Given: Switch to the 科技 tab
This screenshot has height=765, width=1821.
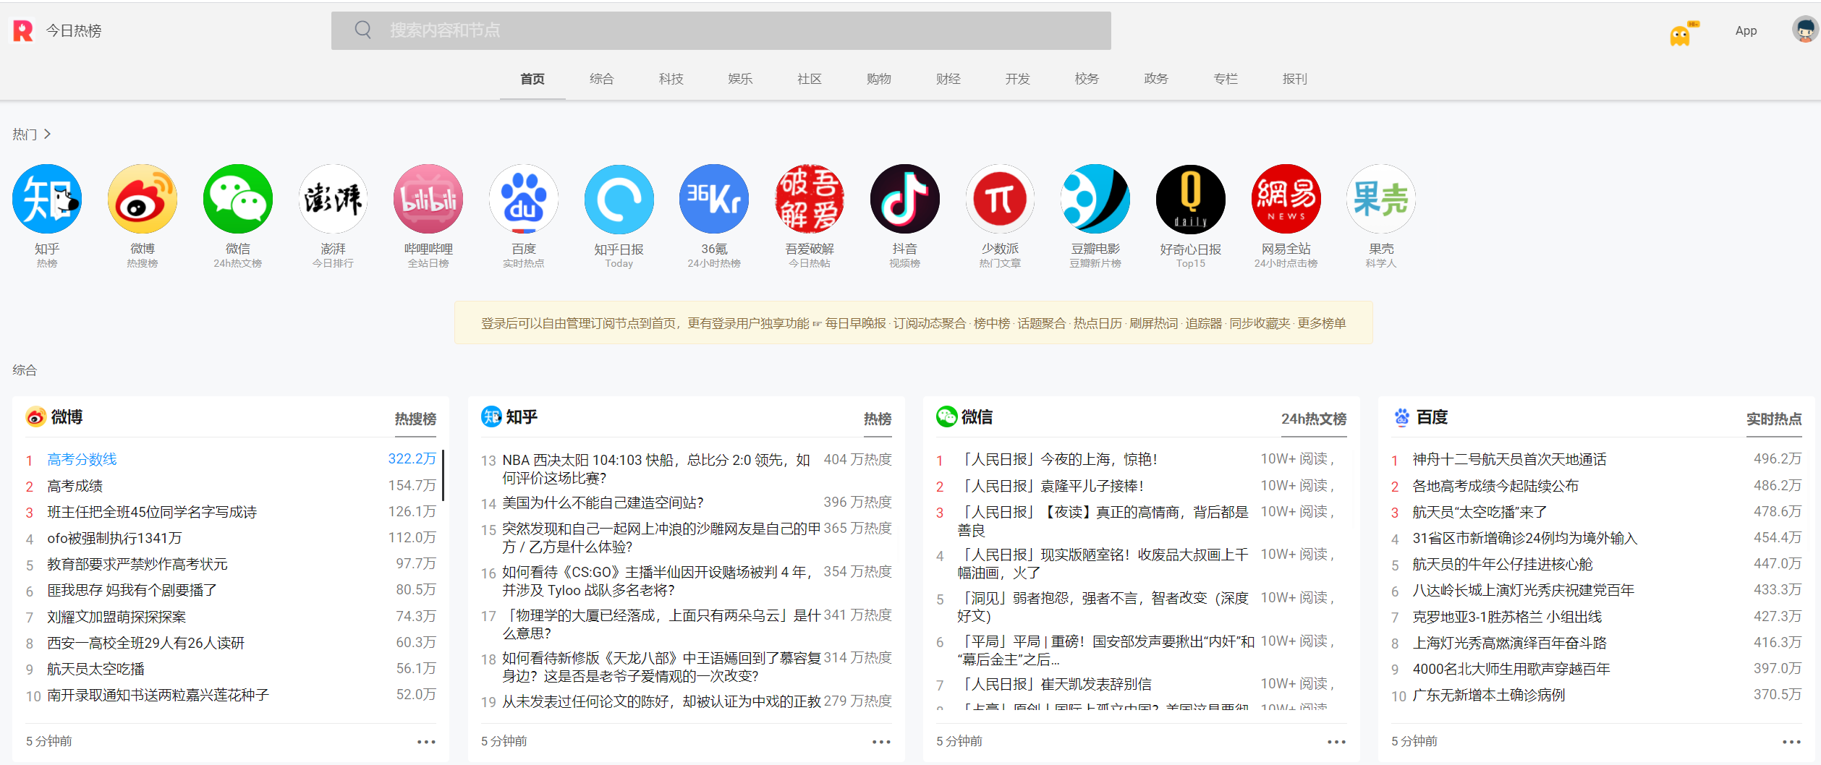Looking at the screenshot, I should click(x=671, y=79).
